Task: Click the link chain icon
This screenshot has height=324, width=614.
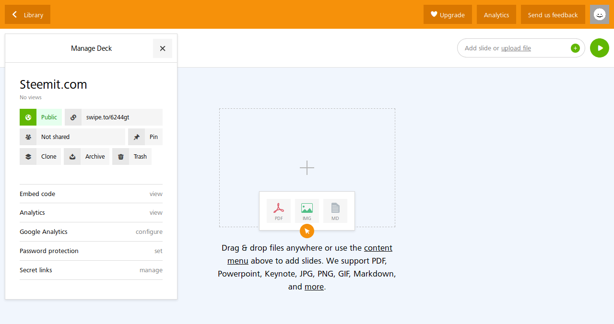Action: pos(73,117)
